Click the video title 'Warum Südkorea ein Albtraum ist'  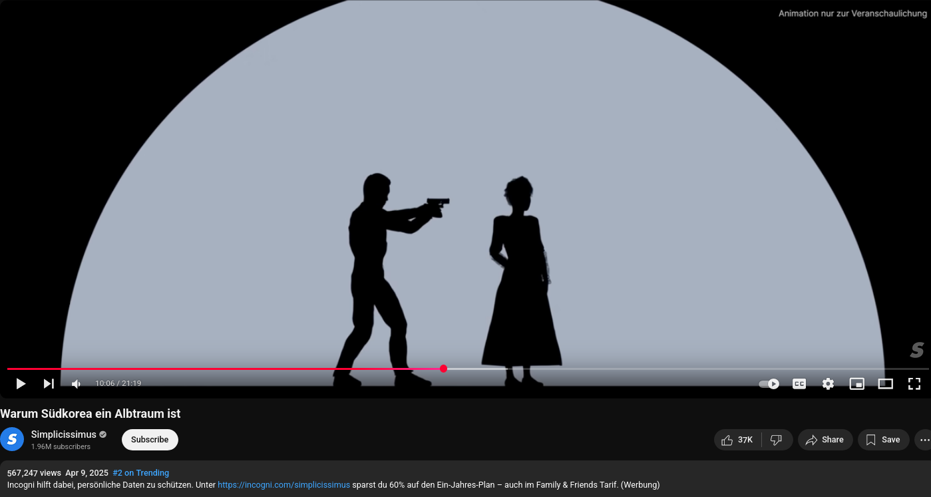pos(91,414)
